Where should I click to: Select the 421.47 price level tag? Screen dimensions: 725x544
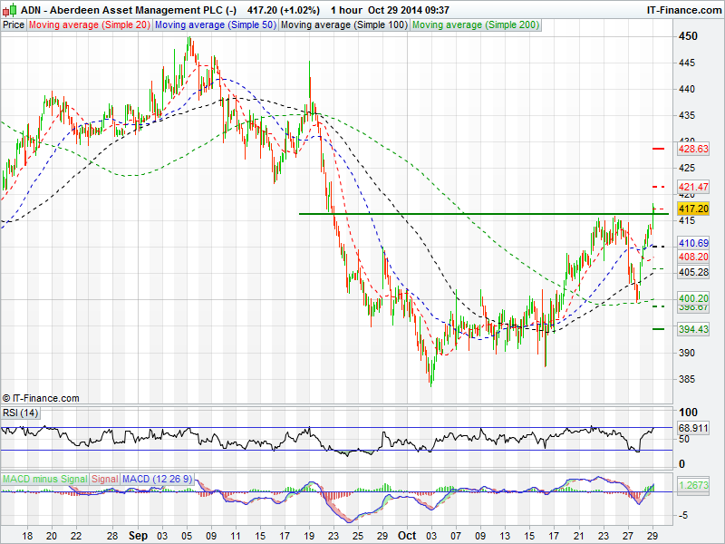692,186
